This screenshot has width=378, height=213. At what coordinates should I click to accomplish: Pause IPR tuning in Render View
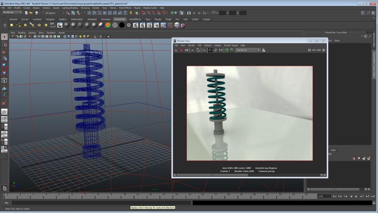(x=309, y=50)
